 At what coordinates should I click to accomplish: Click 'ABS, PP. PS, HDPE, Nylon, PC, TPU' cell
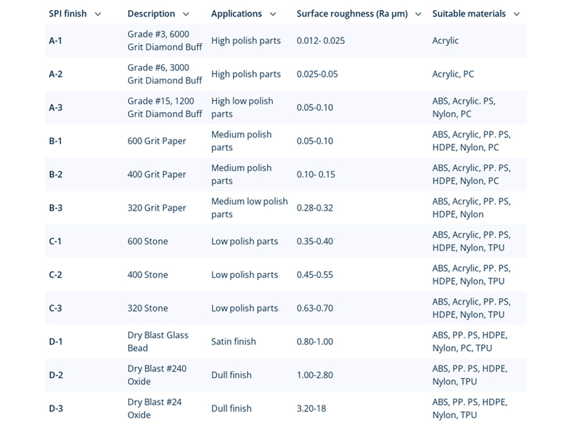coord(470,342)
